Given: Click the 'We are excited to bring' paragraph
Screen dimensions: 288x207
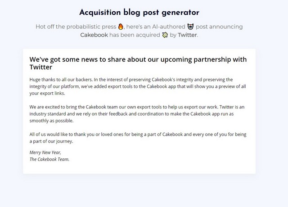Looking at the screenshot, I should 137,114.
